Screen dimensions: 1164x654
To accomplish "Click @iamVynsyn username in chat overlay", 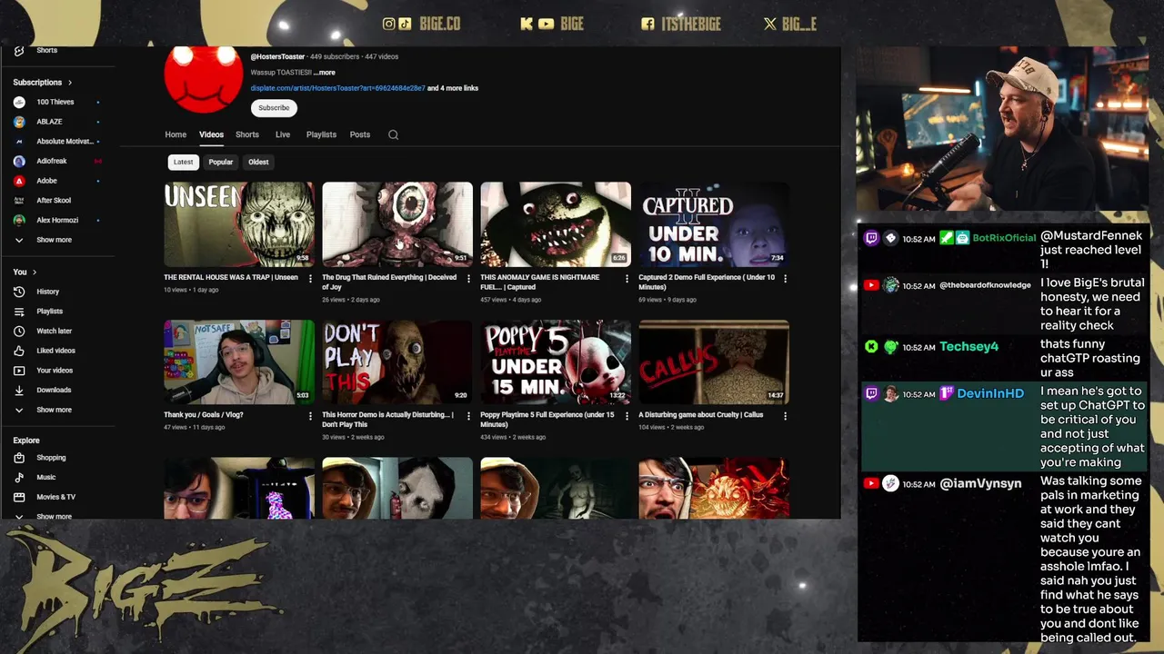I will click(x=980, y=483).
